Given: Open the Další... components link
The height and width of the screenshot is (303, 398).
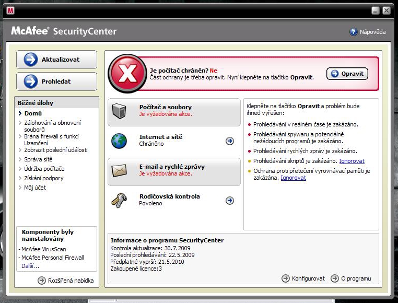Looking at the screenshot, I should click(30, 266).
